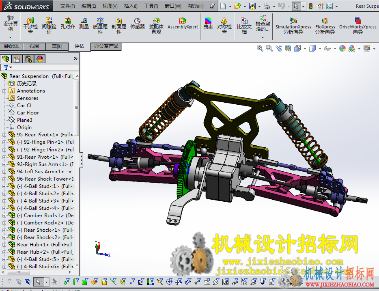
Task: Click the feature tree vertical scrollbar
Action: tap(77, 108)
